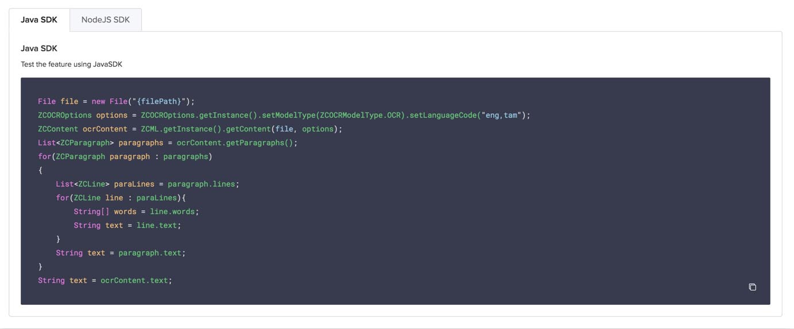Click the "Test the feature using JavaSDK" text
Image resolution: width=794 pixels, height=329 pixels.
click(71, 64)
